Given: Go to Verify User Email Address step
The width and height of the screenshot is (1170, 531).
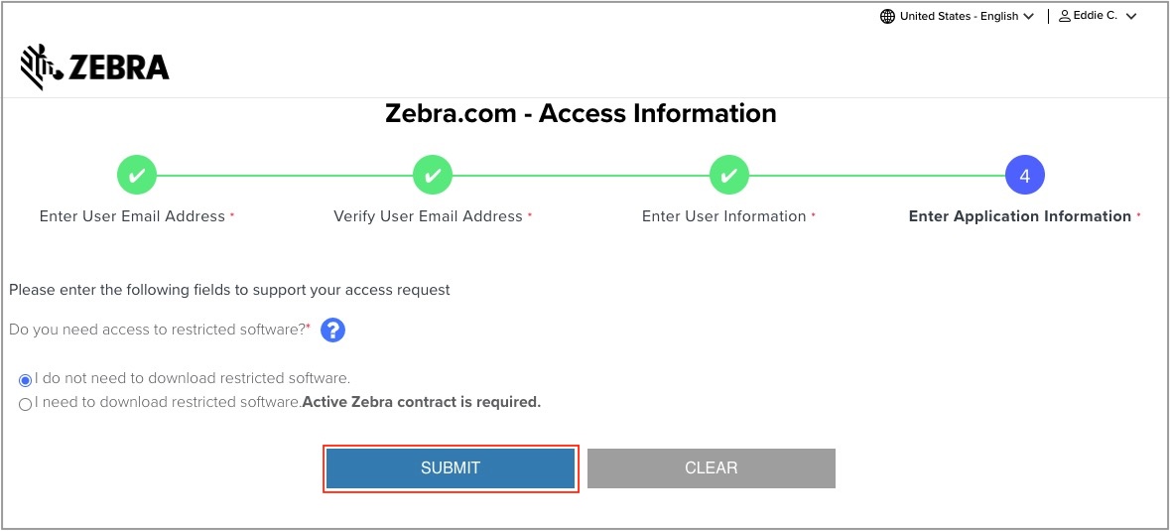Looking at the screenshot, I should [428, 216].
